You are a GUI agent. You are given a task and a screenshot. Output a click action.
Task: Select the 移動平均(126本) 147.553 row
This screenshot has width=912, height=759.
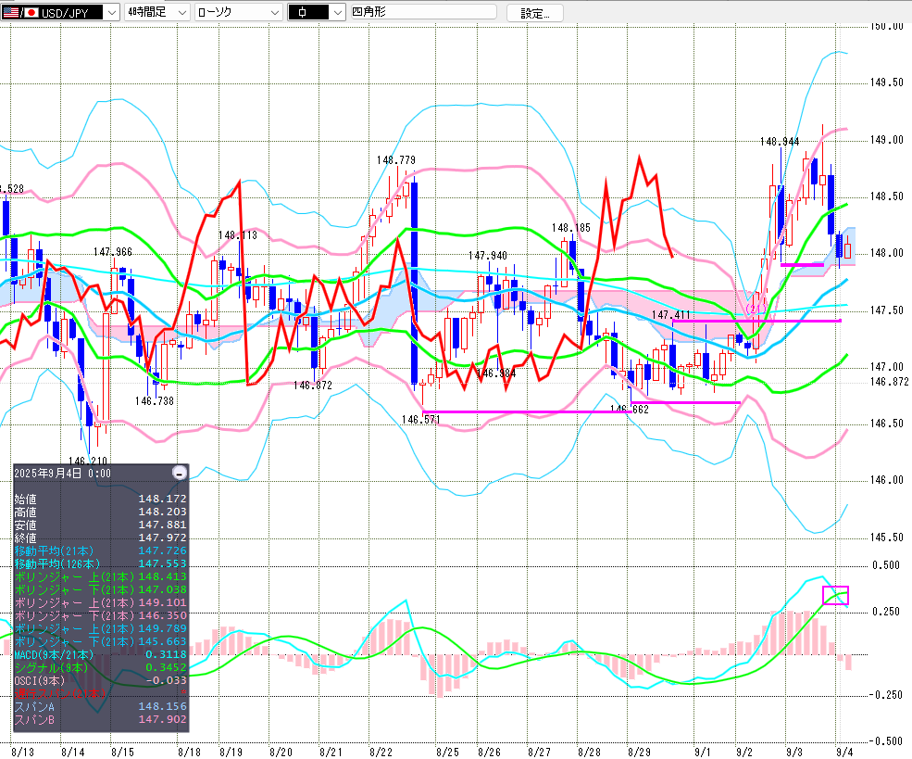click(101, 563)
